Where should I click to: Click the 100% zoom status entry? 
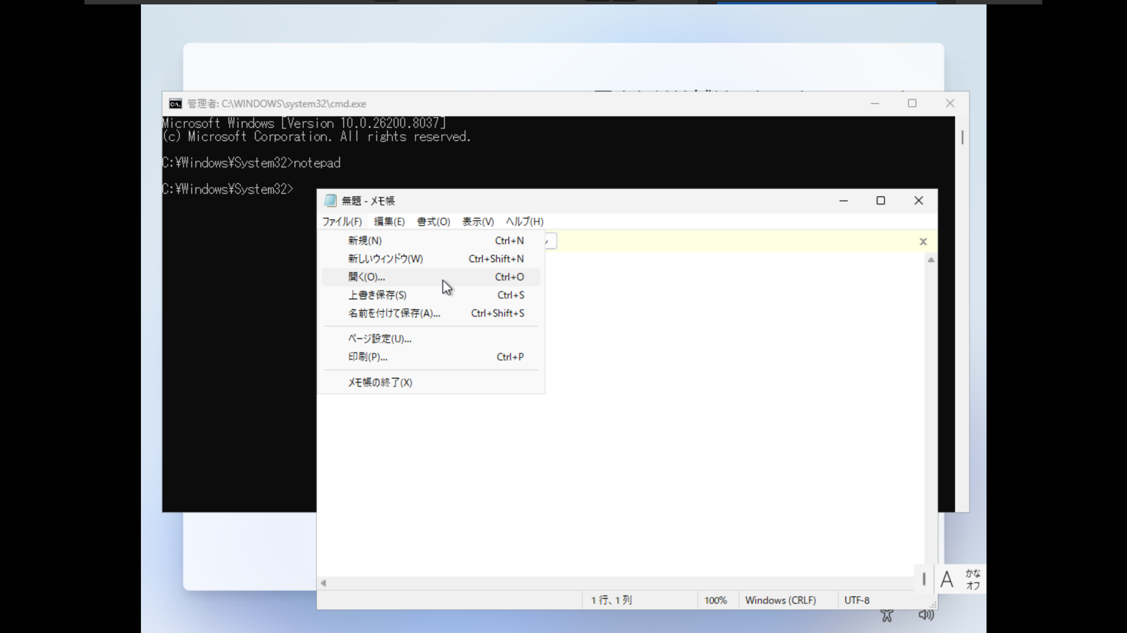tap(716, 600)
